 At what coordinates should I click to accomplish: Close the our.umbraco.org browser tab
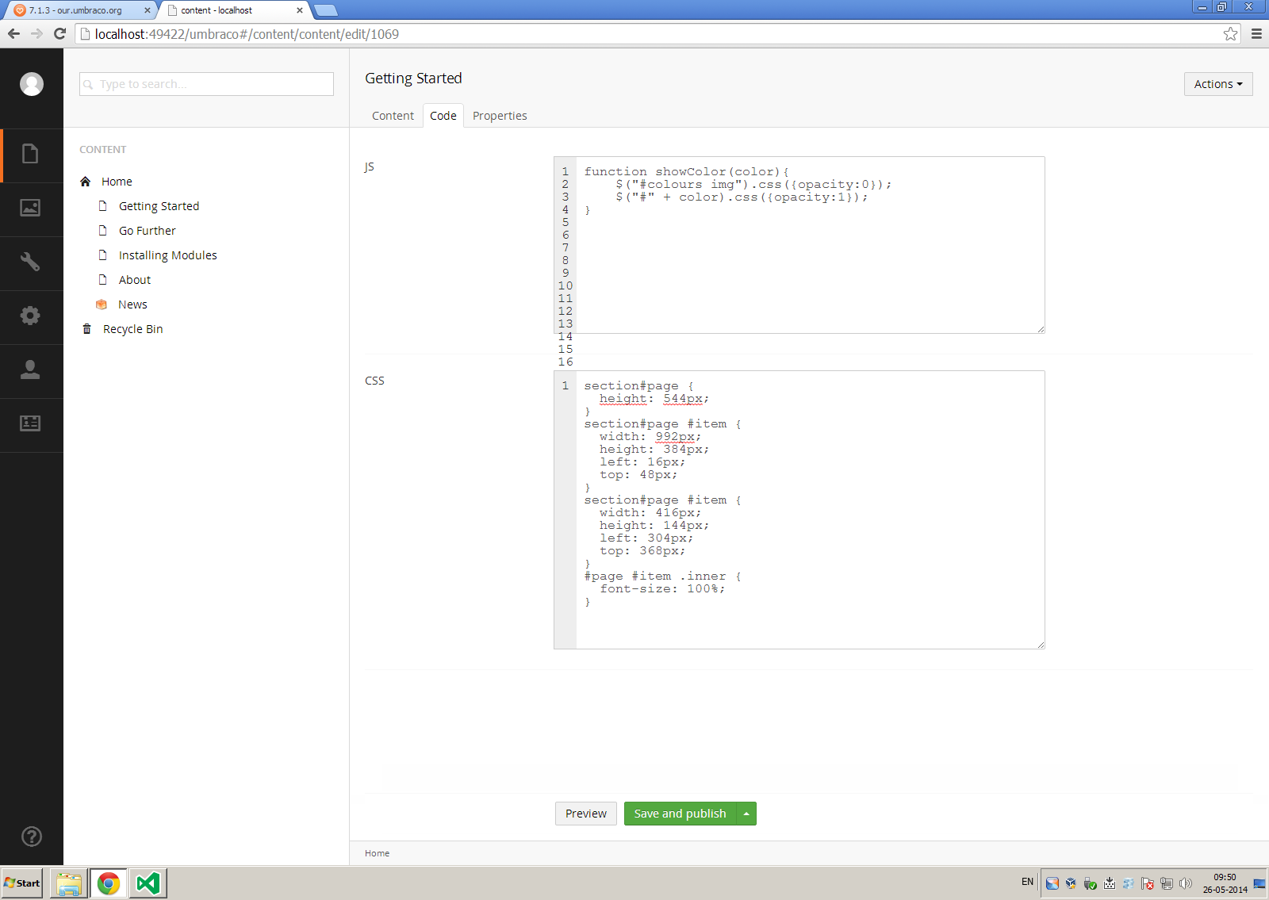(x=147, y=10)
